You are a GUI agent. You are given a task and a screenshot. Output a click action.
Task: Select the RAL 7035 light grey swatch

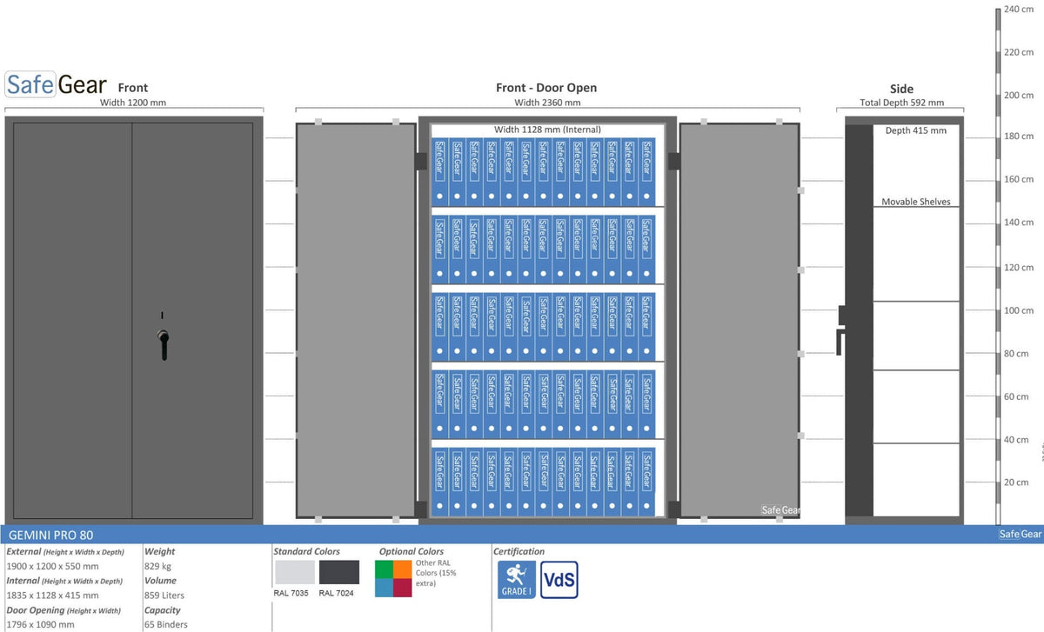click(295, 572)
